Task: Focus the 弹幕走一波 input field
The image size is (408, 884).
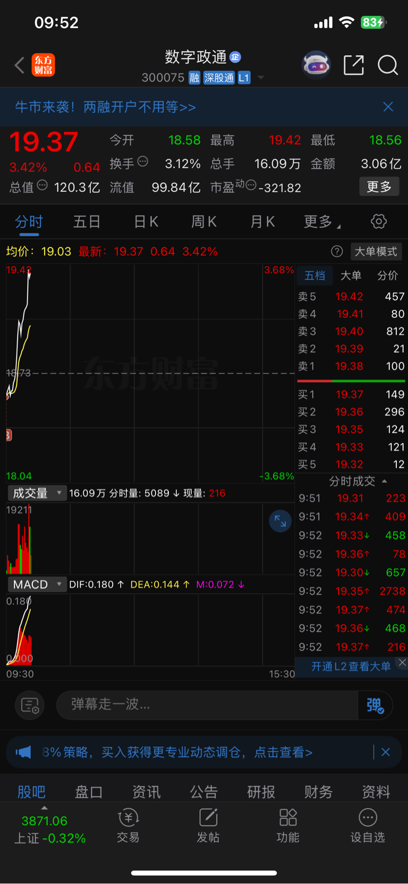Action: coord(207,705)
